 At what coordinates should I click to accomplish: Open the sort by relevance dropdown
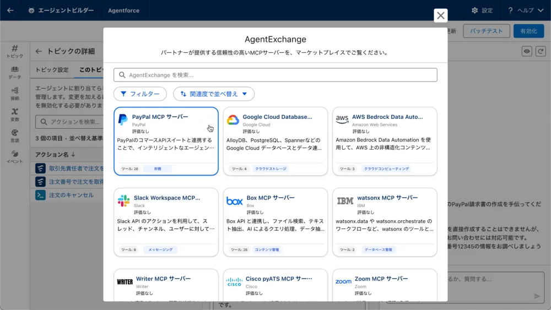[x=214, y=94]
